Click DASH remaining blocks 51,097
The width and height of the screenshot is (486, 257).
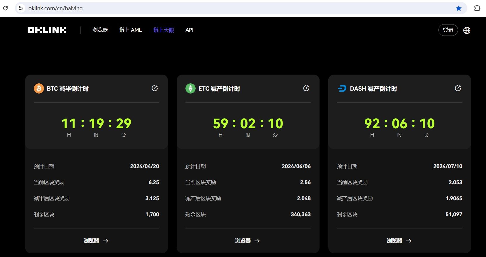[x=454, y=214]
